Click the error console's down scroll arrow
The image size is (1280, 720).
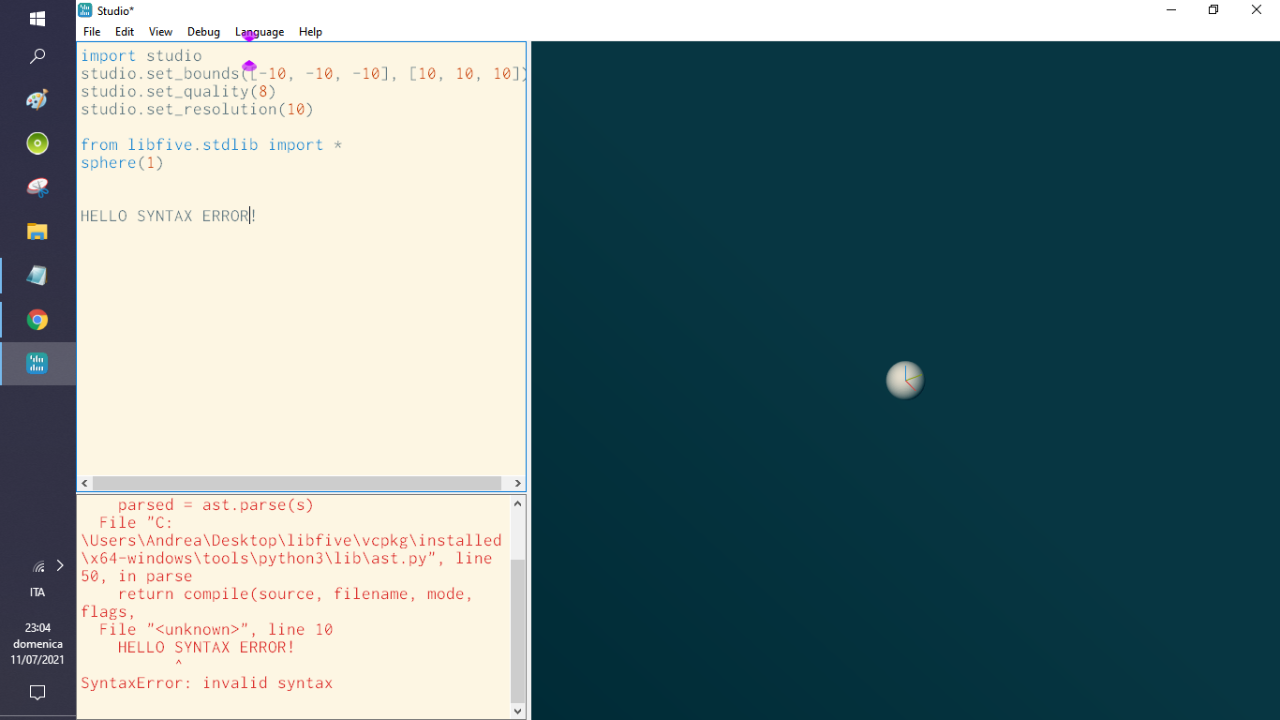[517, 711]
